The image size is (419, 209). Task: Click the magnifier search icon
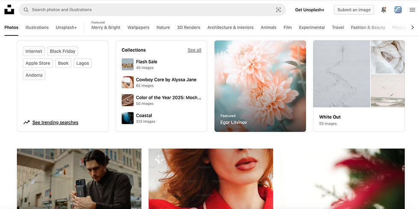[26, 10]
